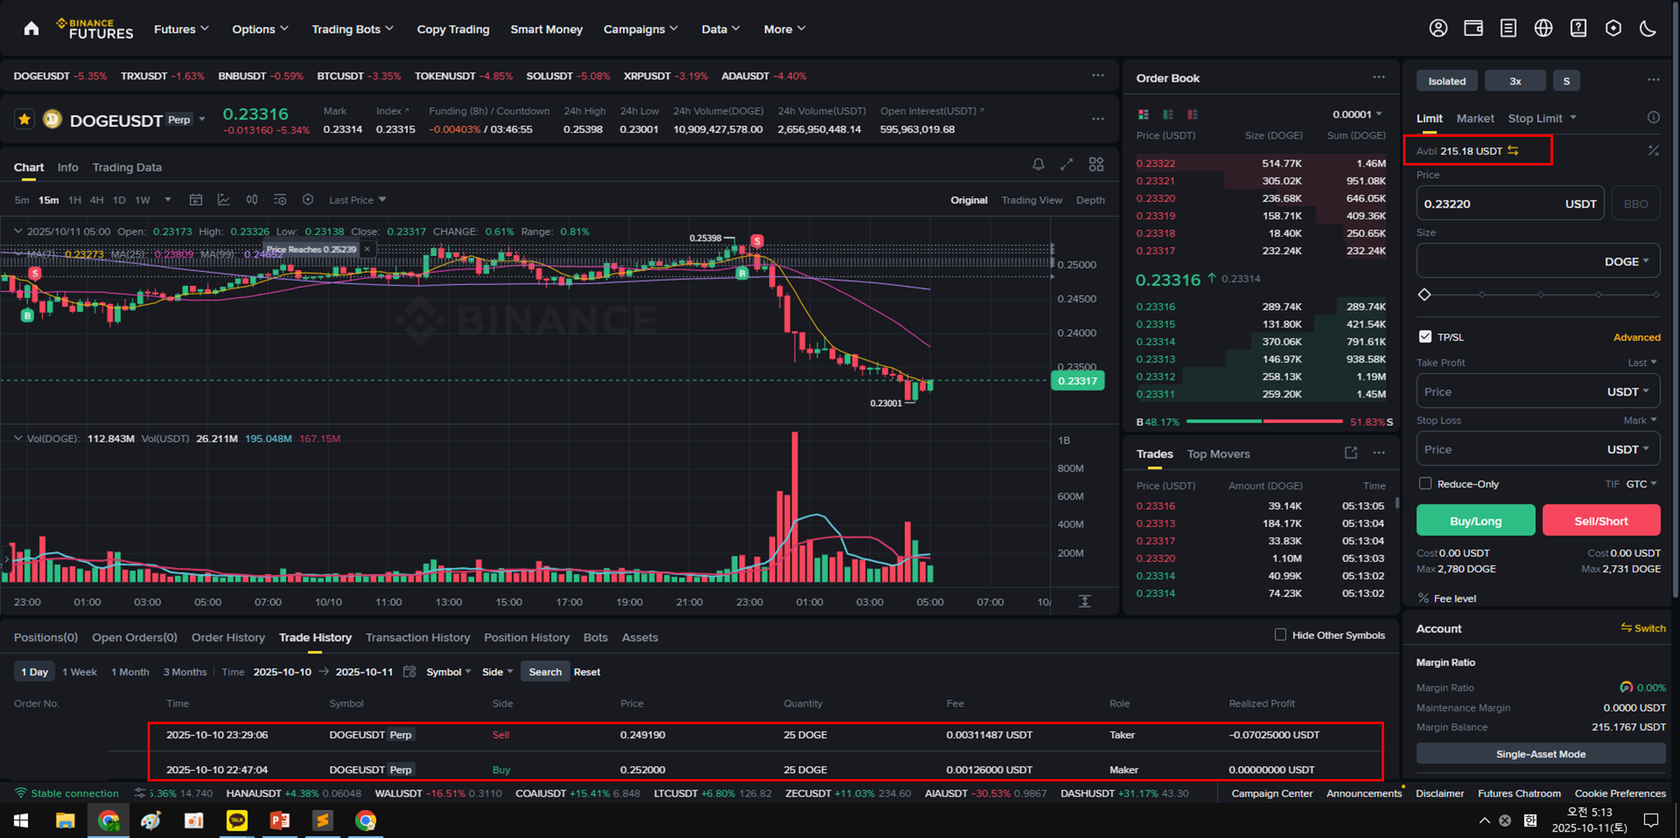Open the Last Price chart dropdown
1680x838 pixels.
tap(357, 200)
